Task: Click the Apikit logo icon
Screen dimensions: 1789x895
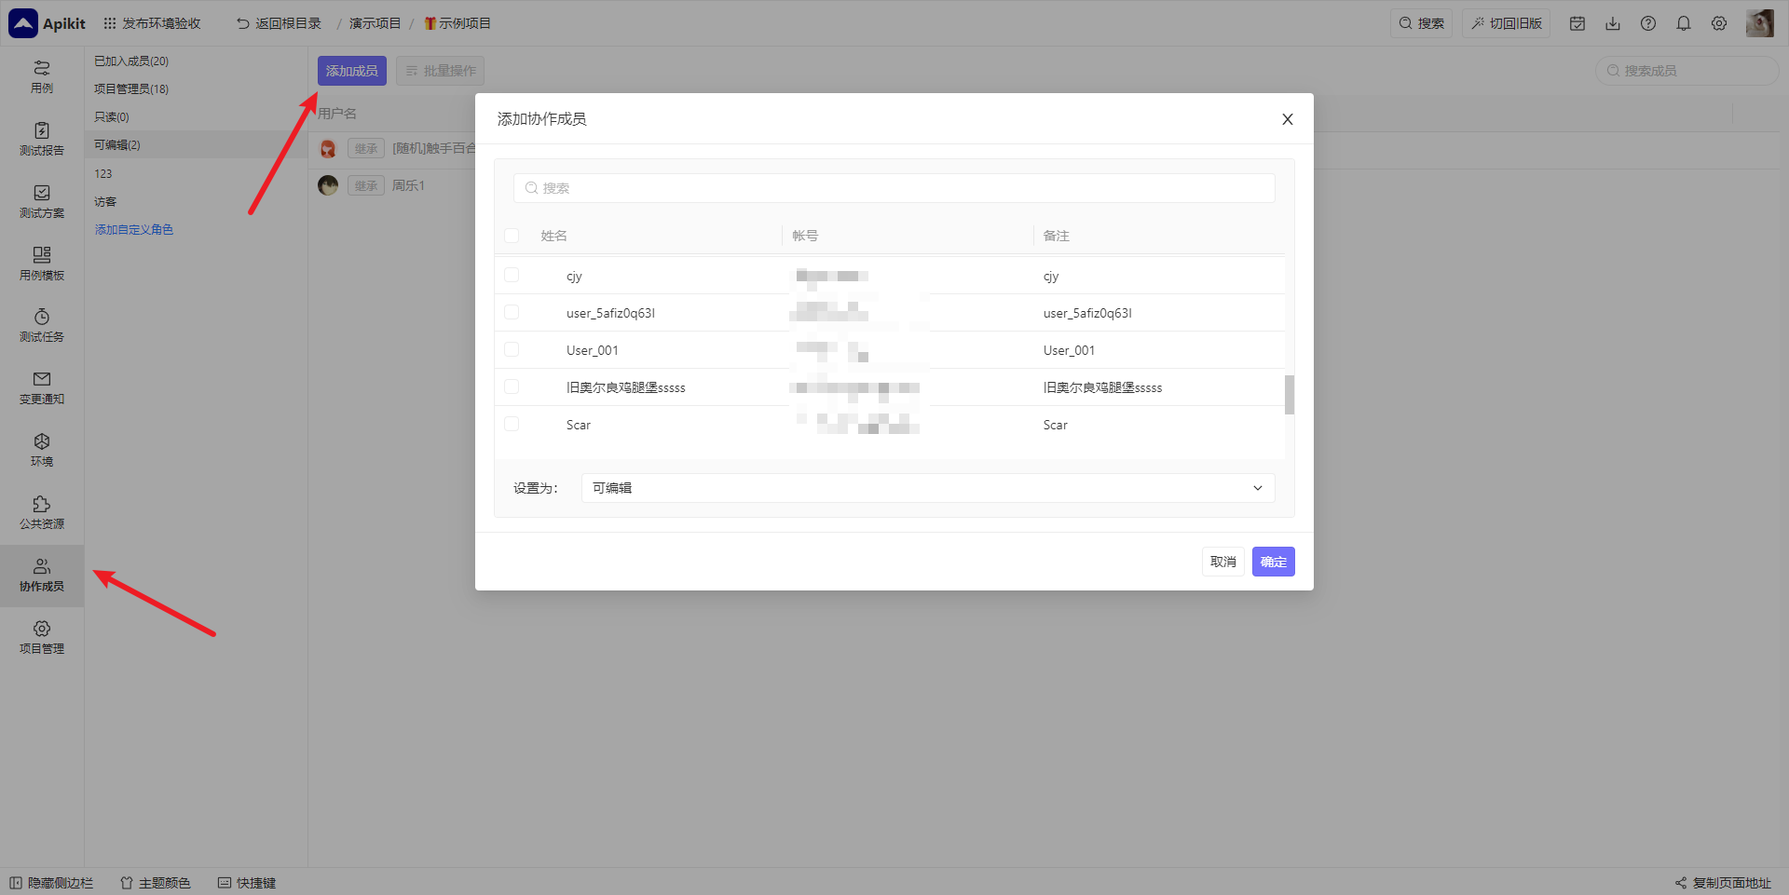Action: point(23,23)
